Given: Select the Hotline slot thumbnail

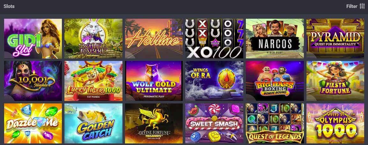Looking at the screenshot, I should pyautogui.click(x=154, y=38).
